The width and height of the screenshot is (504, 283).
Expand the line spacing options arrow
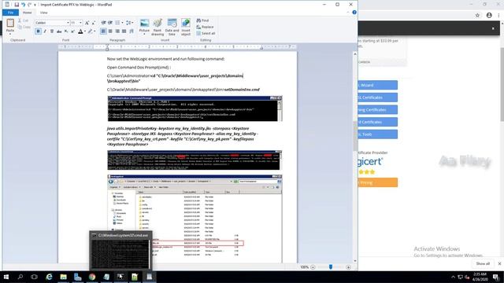tap(132, 23)
